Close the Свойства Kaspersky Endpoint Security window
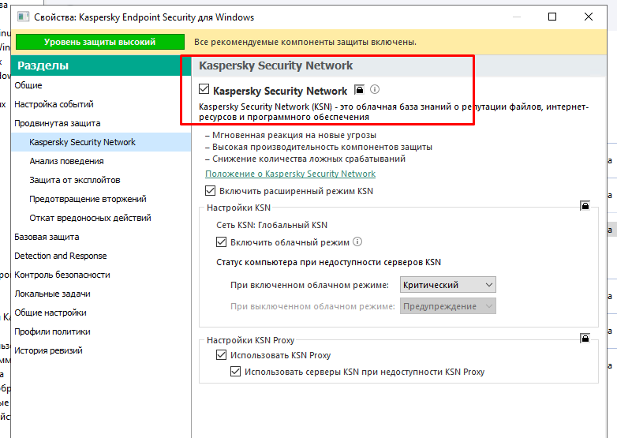Screen dimensions: 617x438 (589, 17)
